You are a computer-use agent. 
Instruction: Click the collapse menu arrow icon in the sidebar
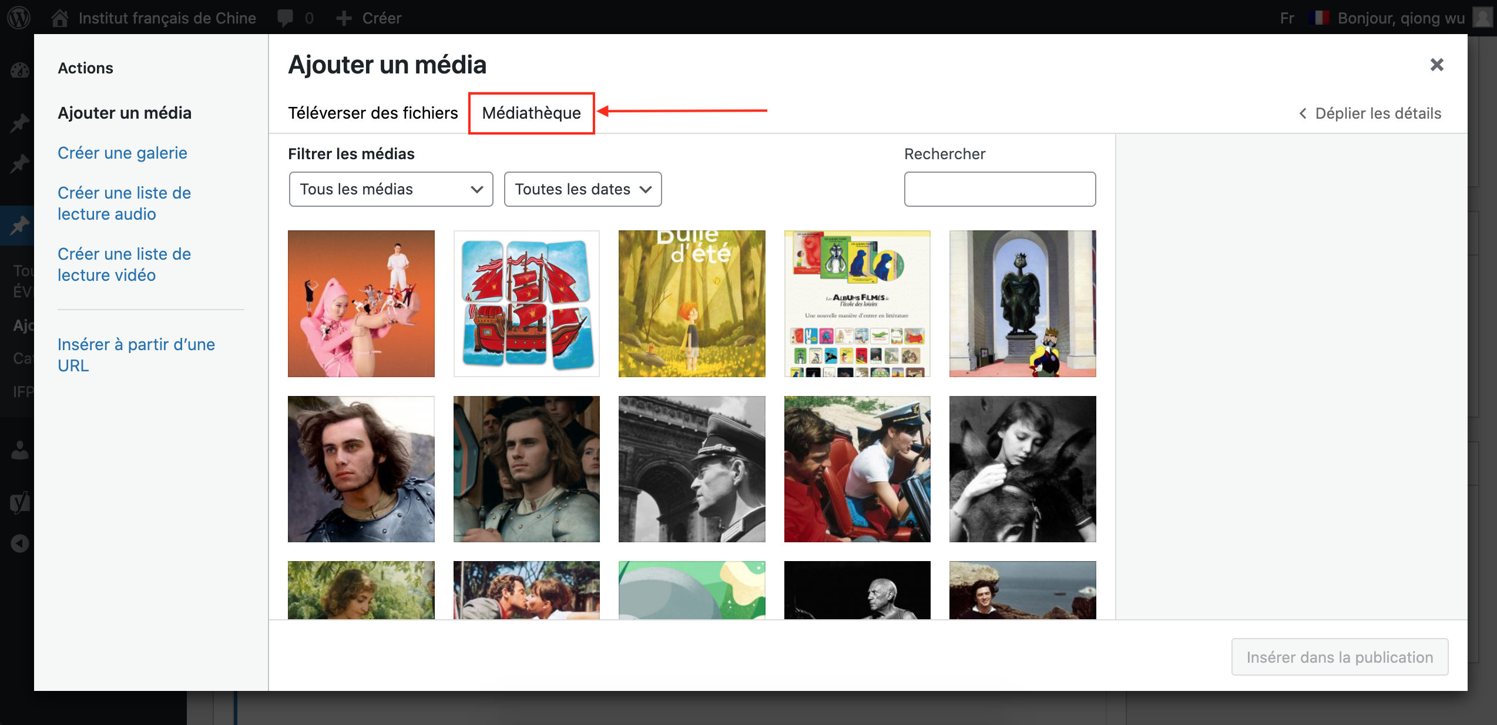pyautogui.click(x=19, y=543)
